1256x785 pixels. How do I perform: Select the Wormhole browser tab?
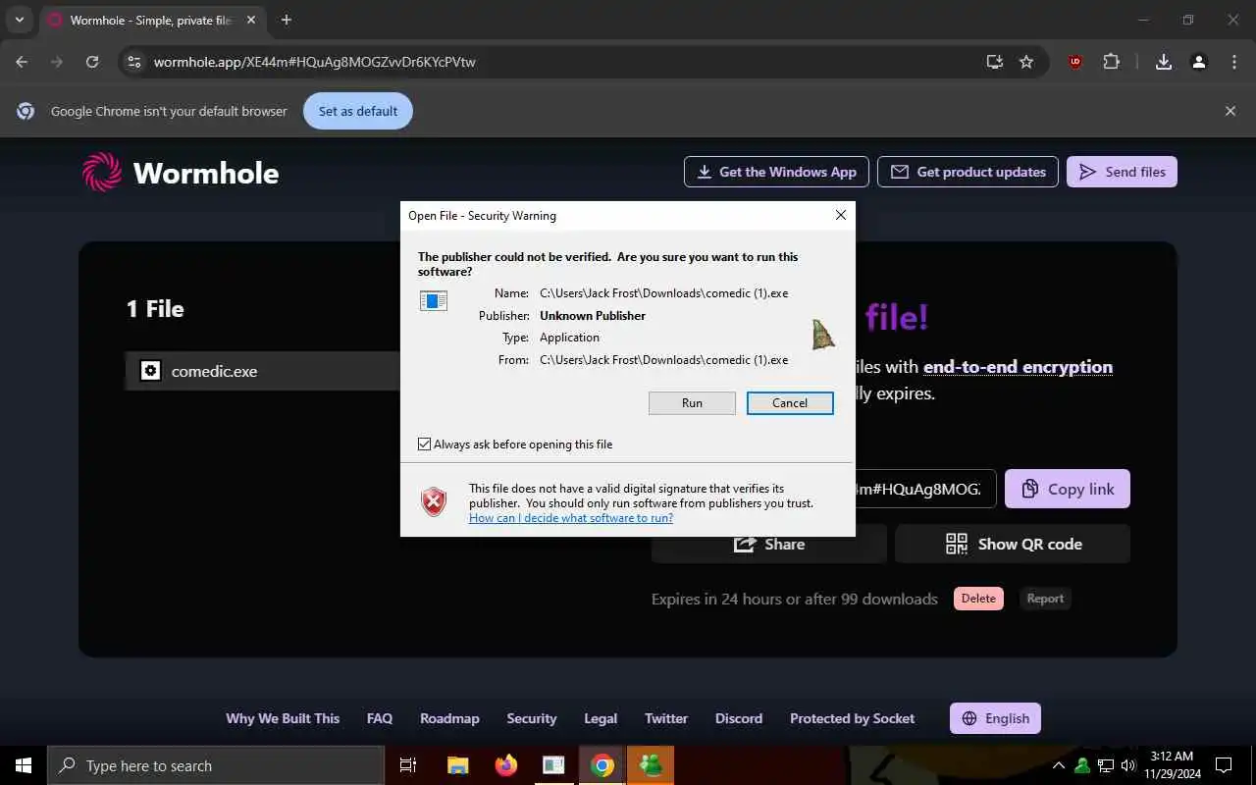pos(153,21)
